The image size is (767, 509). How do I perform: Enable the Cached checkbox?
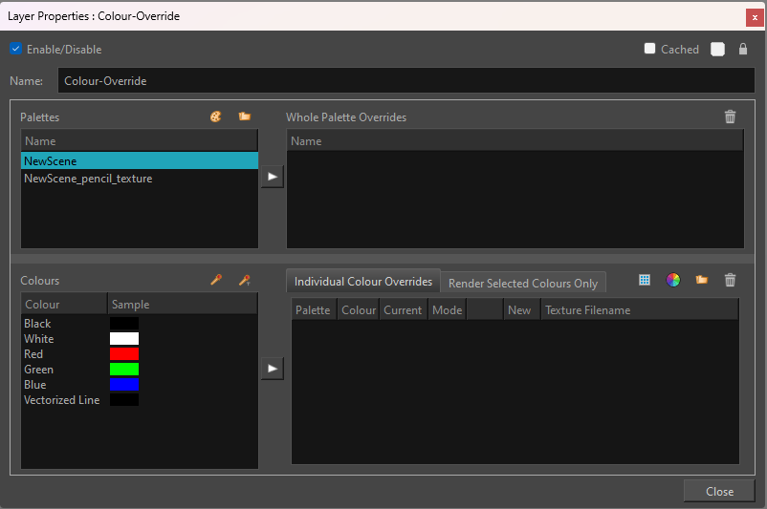coord(650,49)
